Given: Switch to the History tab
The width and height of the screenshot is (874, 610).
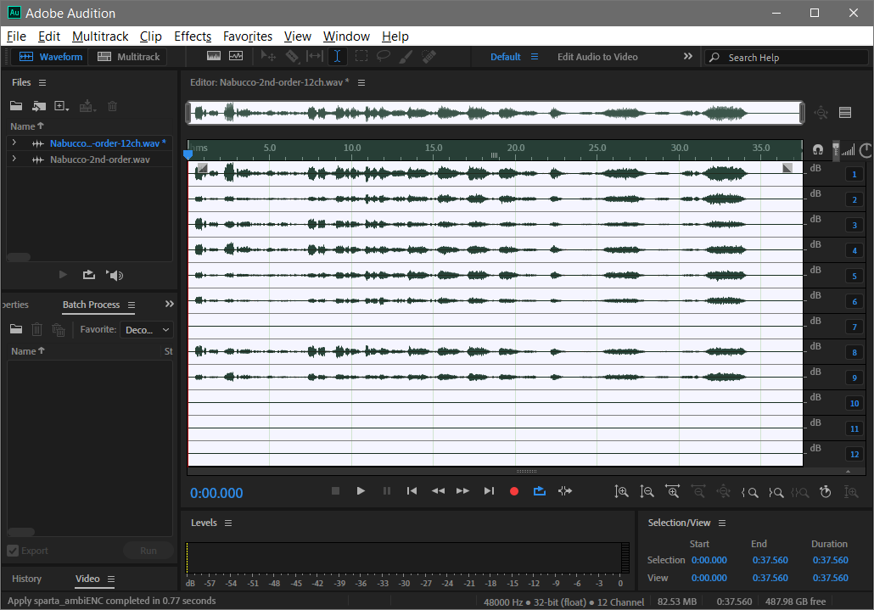Looking at the screenshot, I should (27, 579).
